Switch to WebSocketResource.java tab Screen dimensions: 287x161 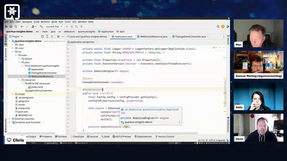tap(153, 37)
